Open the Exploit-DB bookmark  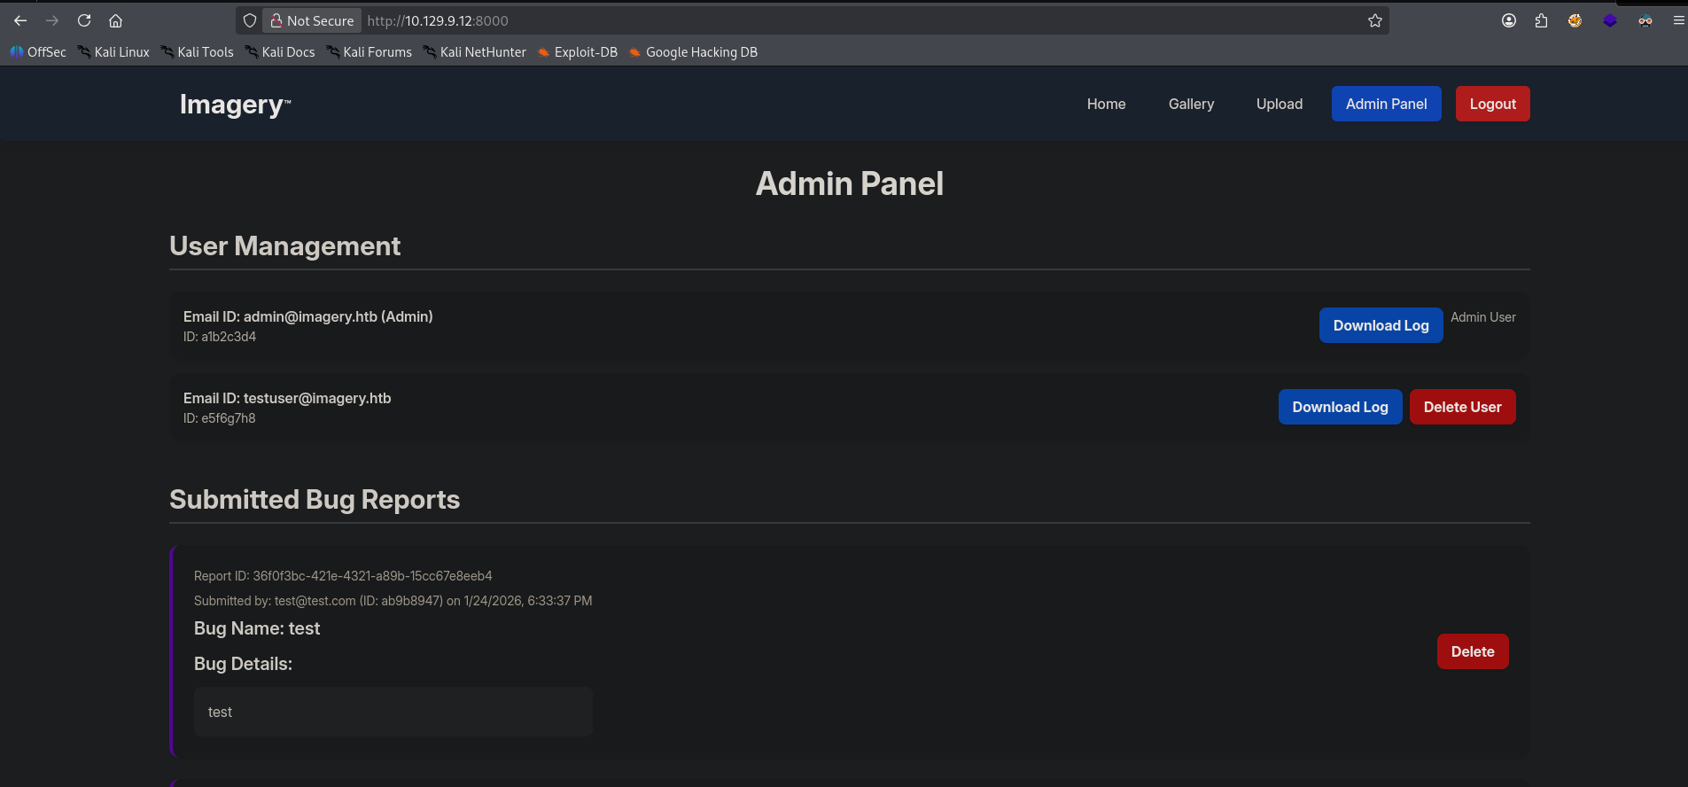(577, 52)
